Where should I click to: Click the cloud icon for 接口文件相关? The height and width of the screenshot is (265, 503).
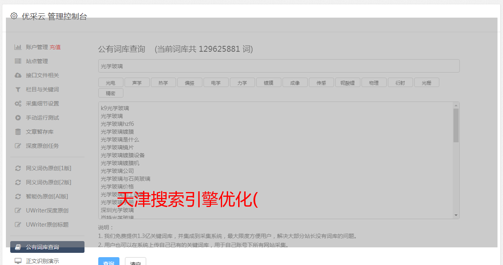coord(18,75)
